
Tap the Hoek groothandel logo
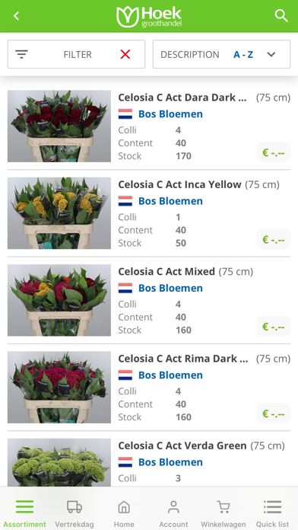[x=149, y=16]
